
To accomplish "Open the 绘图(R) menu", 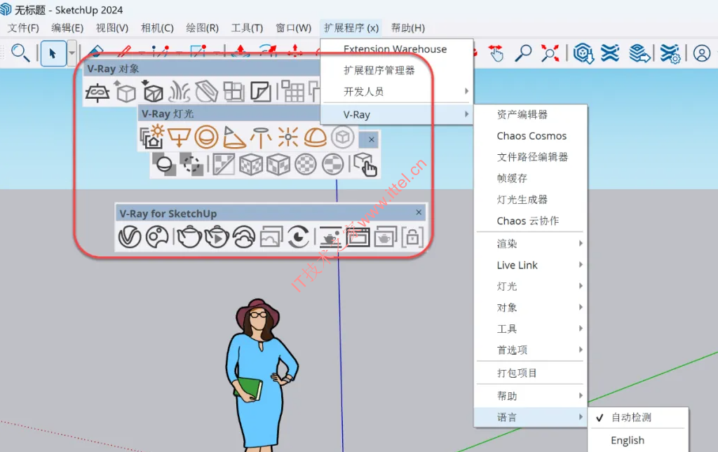I will (202, 28).
